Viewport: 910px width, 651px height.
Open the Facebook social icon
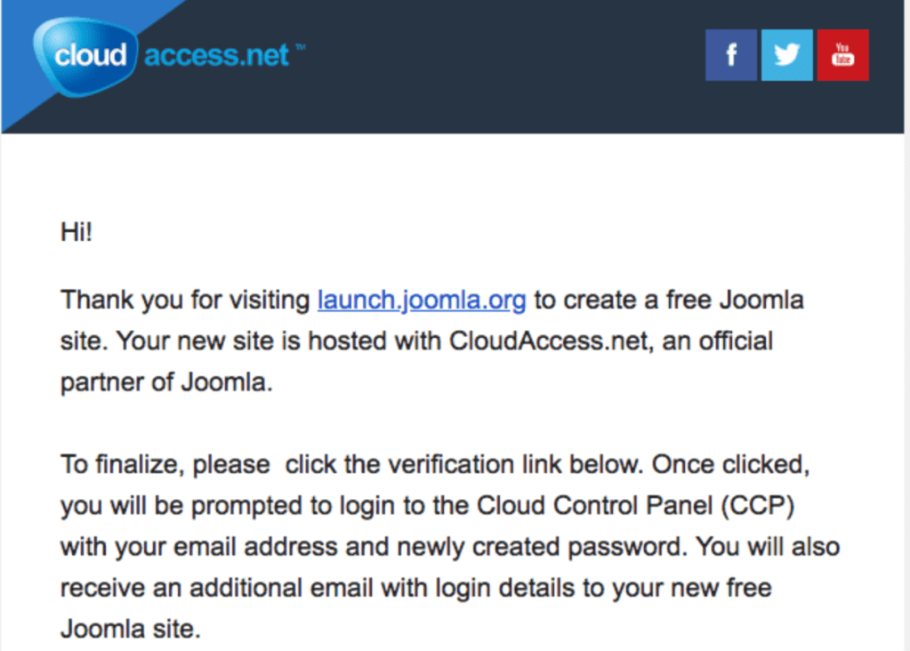point(731,55)
